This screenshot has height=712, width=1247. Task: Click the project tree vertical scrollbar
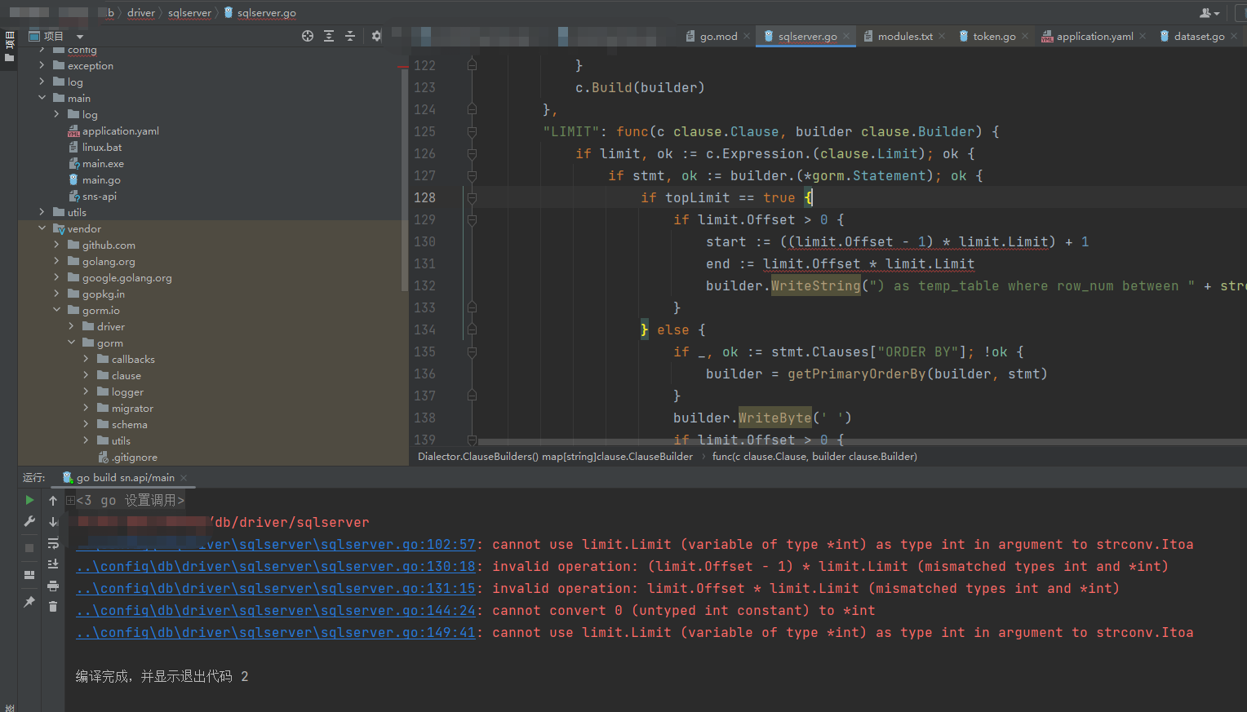(404, 179)
